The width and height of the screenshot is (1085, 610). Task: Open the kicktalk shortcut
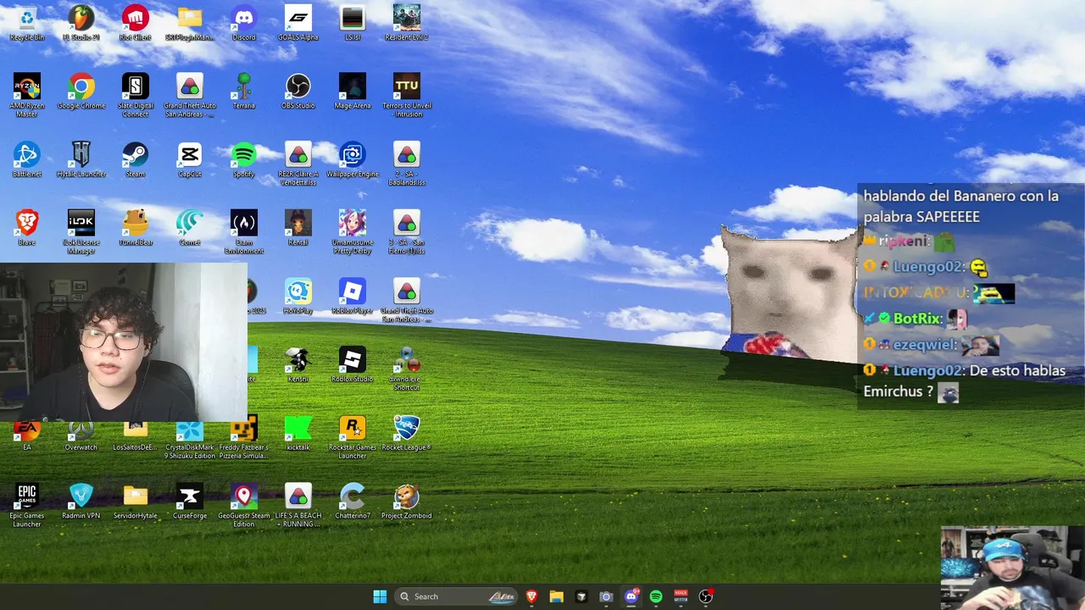[x=298, y=433]
